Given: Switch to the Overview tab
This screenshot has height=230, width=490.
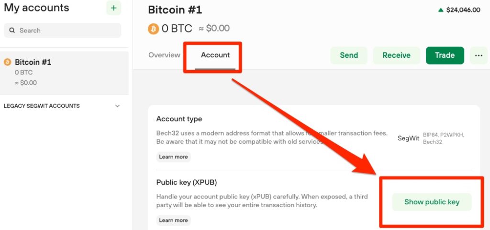Looking at the screenshot, I should pyautogui.click(x=165, y=55).
